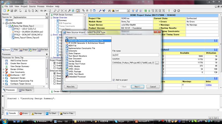Close the Sources panel with its X
Screen dimensions: 222x124
click(47, 14)
